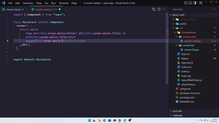
Task: Open the View menu
Action: 39,3
